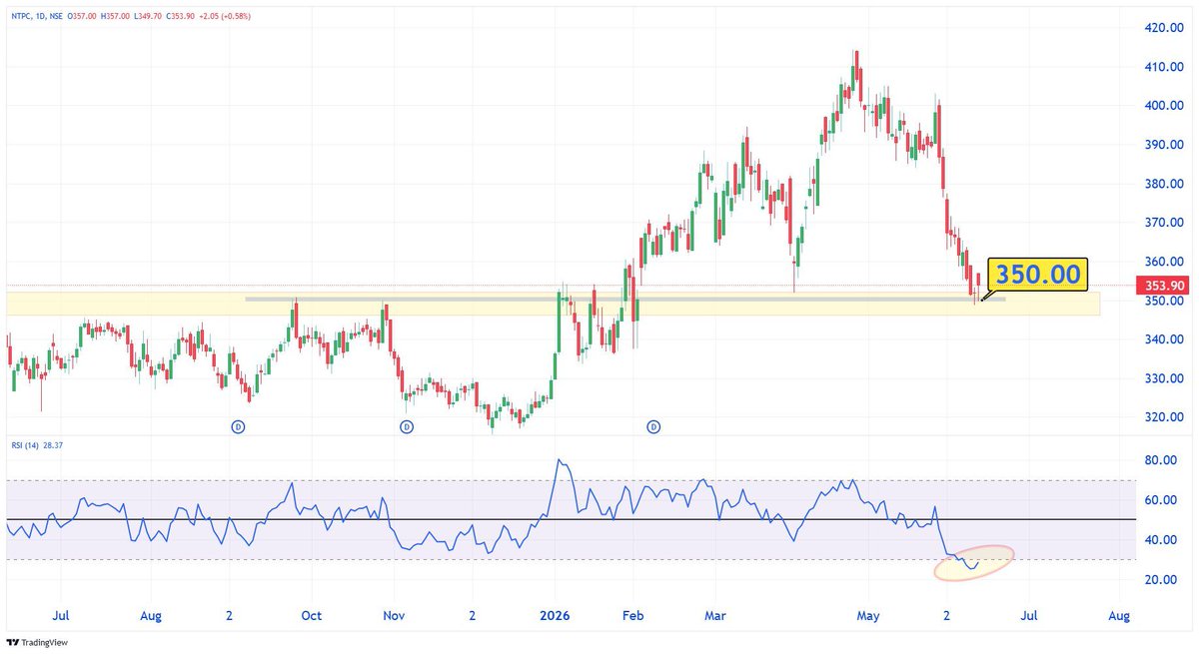Click the 410.00 price axis label
This screenshot has height=654, width=1199.
1164,67
